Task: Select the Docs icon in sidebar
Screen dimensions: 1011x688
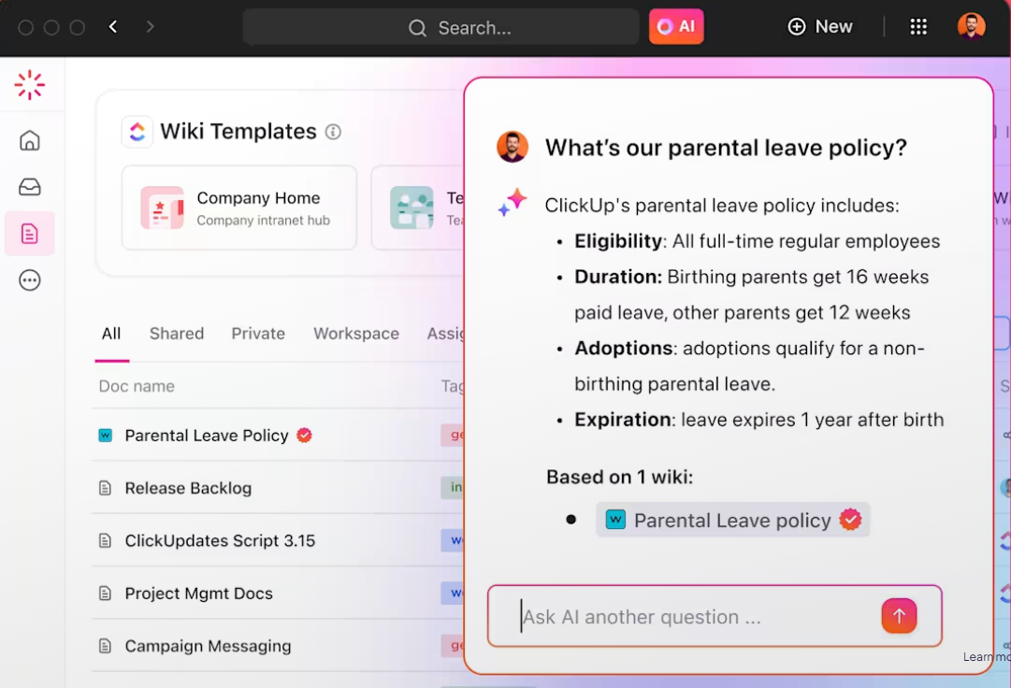Action: 30,234
